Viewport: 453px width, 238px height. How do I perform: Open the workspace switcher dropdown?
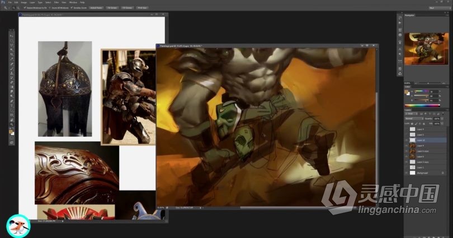click(440, 8)
